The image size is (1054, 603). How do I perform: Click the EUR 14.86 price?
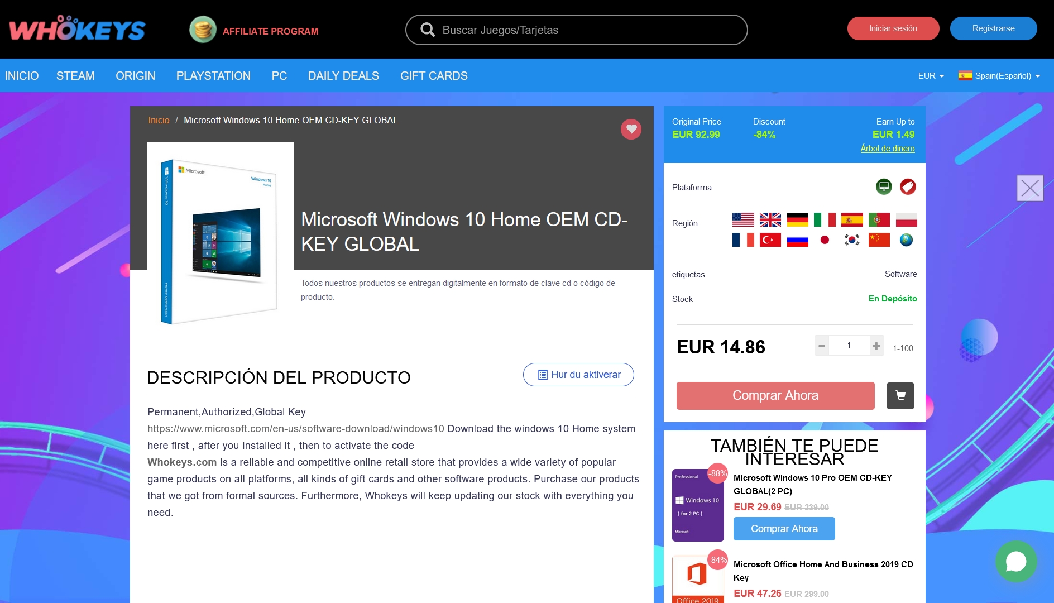point(721,347)
